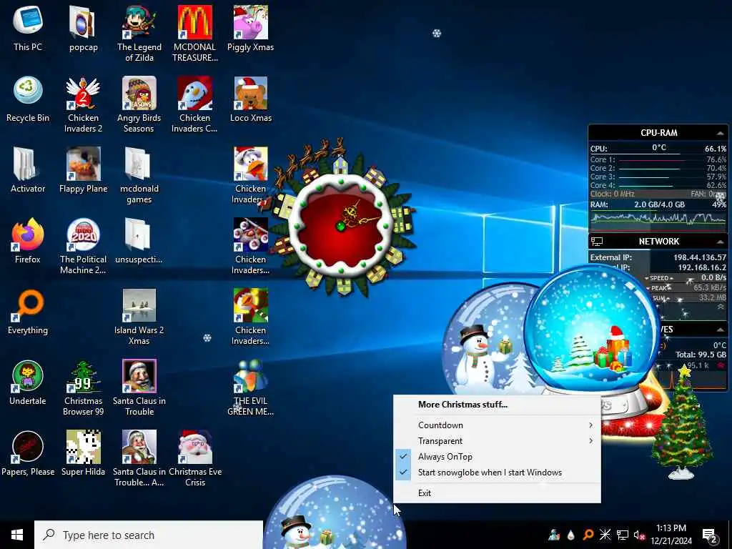Select the Firefox shortcut
Image resolution: width=732 pixels, height=549 pixels.
28,241
